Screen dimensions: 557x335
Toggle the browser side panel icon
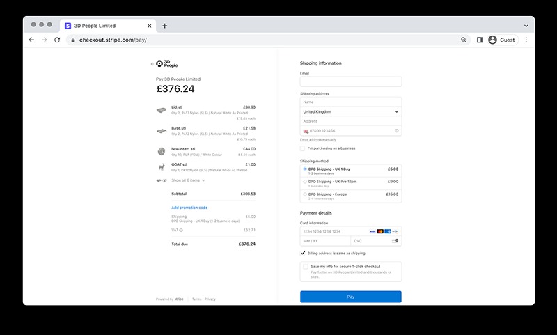coord(479,40)
